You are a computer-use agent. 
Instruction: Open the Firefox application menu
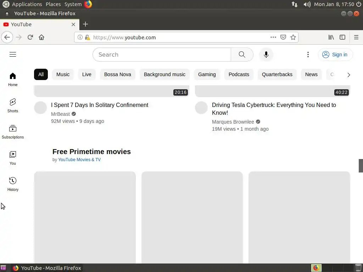pyautogui.click(x=356, y=37)
